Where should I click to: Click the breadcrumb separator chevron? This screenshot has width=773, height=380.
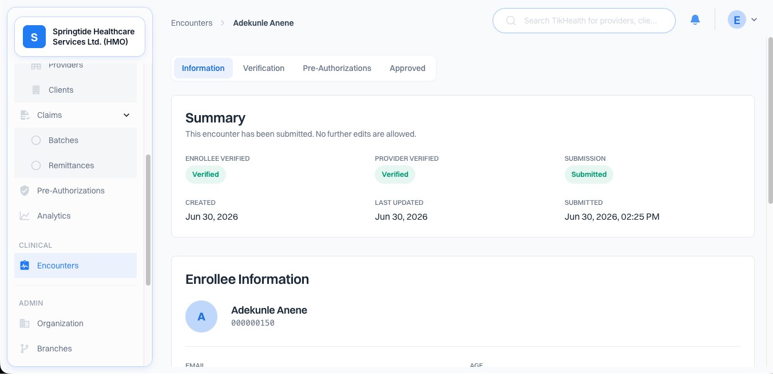pos(223,23)
